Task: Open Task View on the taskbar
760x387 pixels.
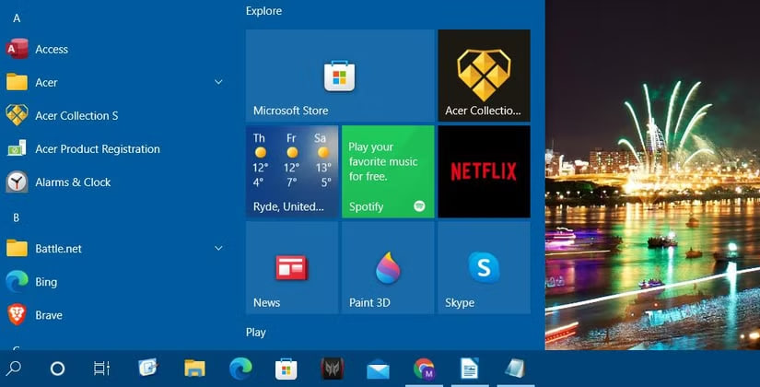Action: click(x=101, y=369)
